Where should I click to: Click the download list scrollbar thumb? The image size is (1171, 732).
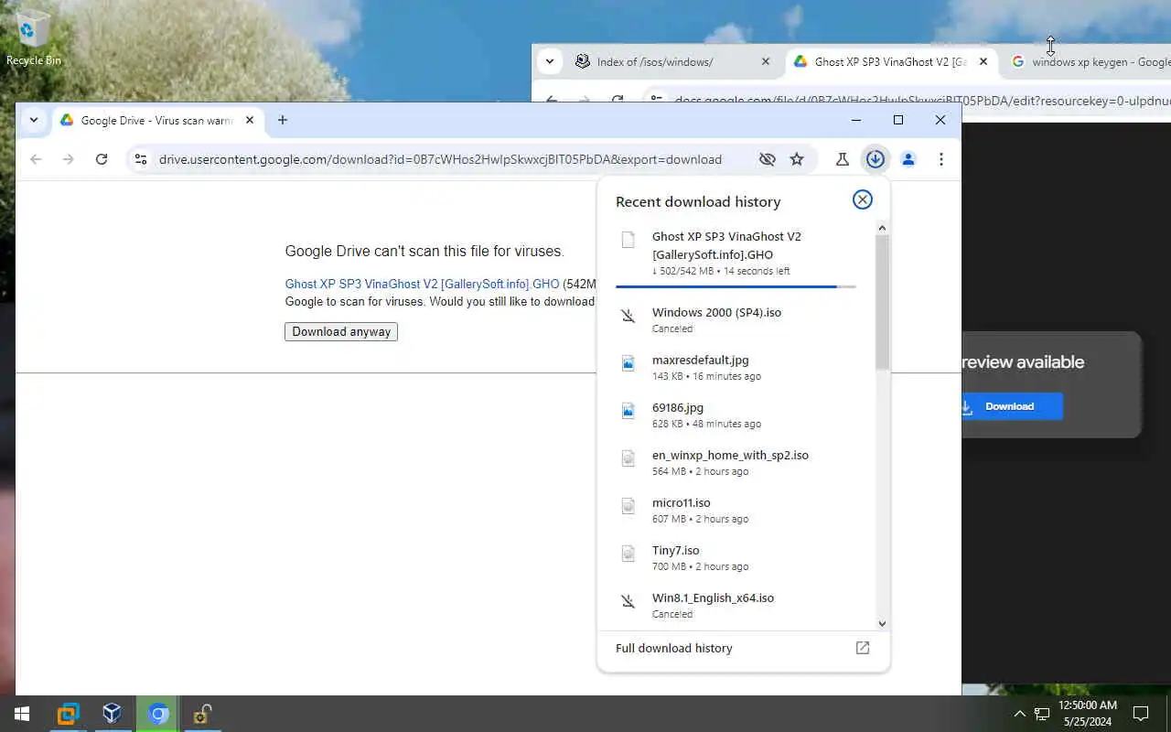(x=882, y=302)
